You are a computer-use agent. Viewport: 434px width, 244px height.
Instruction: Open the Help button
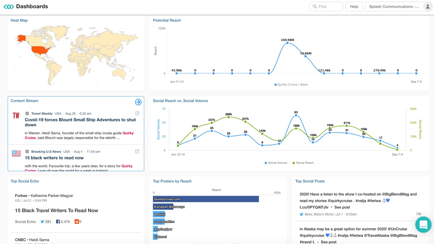coord(354,7)
